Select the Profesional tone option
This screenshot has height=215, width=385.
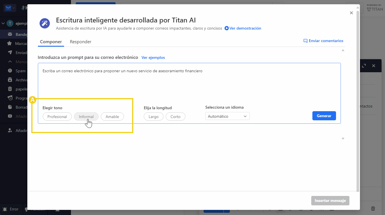coord(57,117)
